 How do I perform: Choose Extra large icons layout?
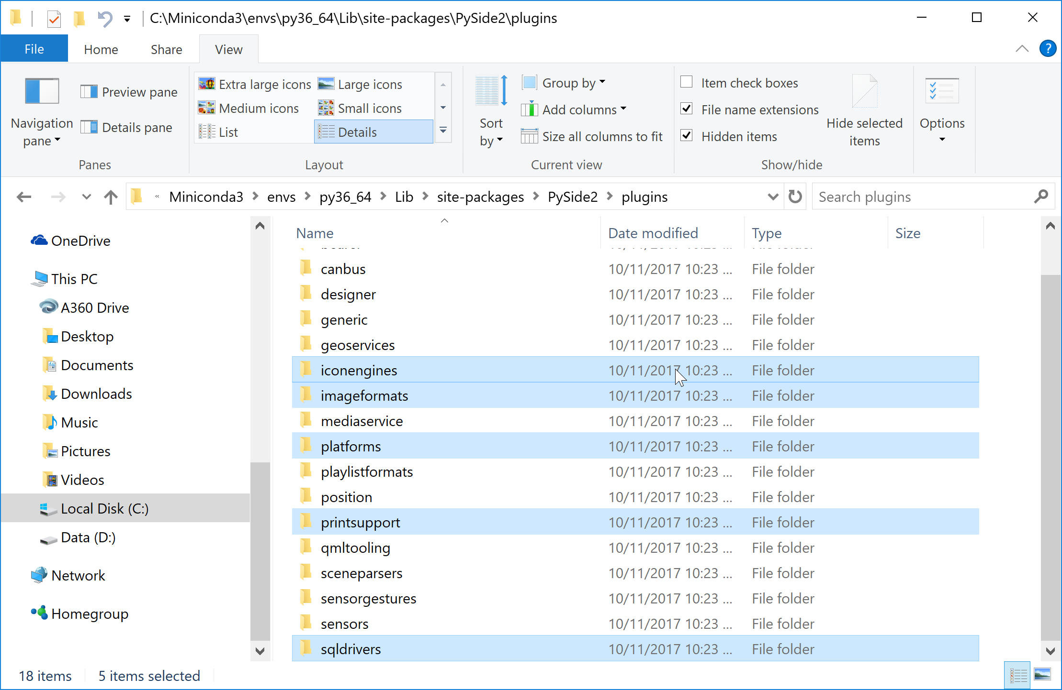tap(255, 85)
